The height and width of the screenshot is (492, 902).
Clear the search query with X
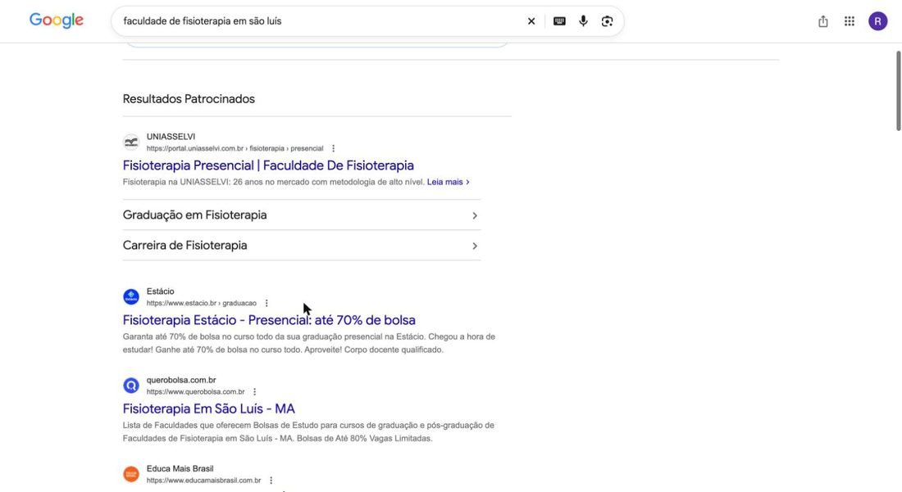pos(531,21)
